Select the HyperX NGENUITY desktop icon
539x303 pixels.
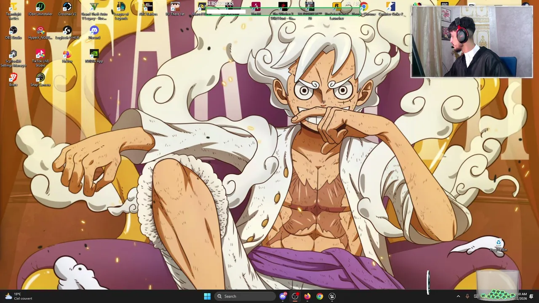(40, 33)
